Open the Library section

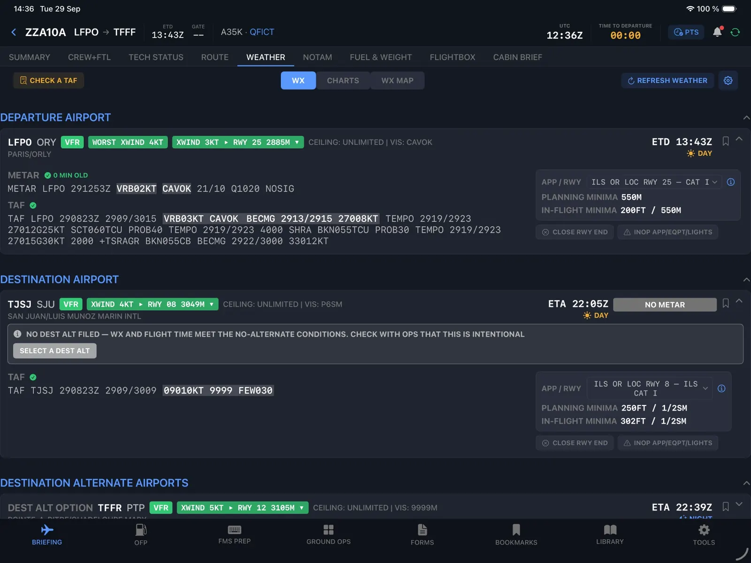(x=610, y=535)
